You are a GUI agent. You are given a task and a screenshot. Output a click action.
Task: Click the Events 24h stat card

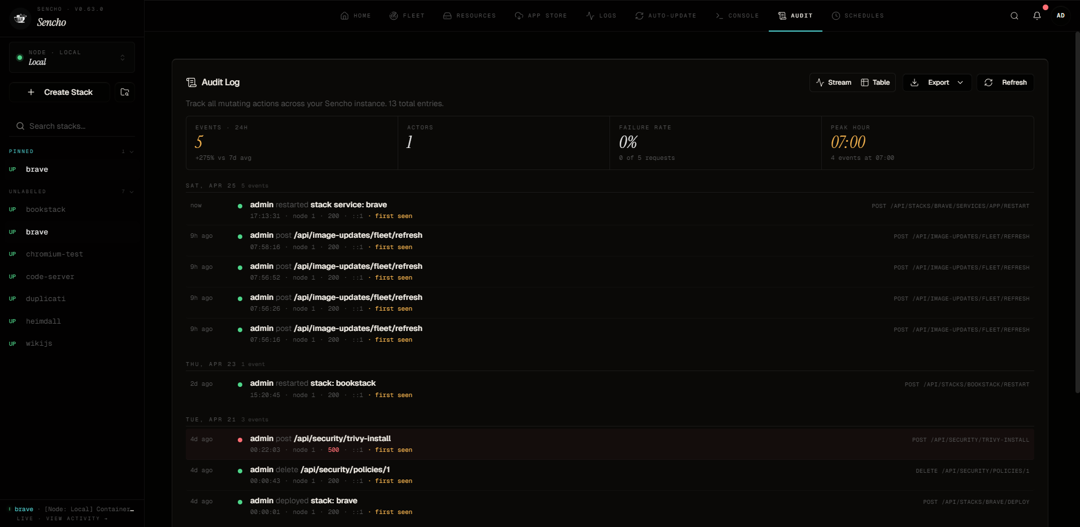click(x=292, y=143)
